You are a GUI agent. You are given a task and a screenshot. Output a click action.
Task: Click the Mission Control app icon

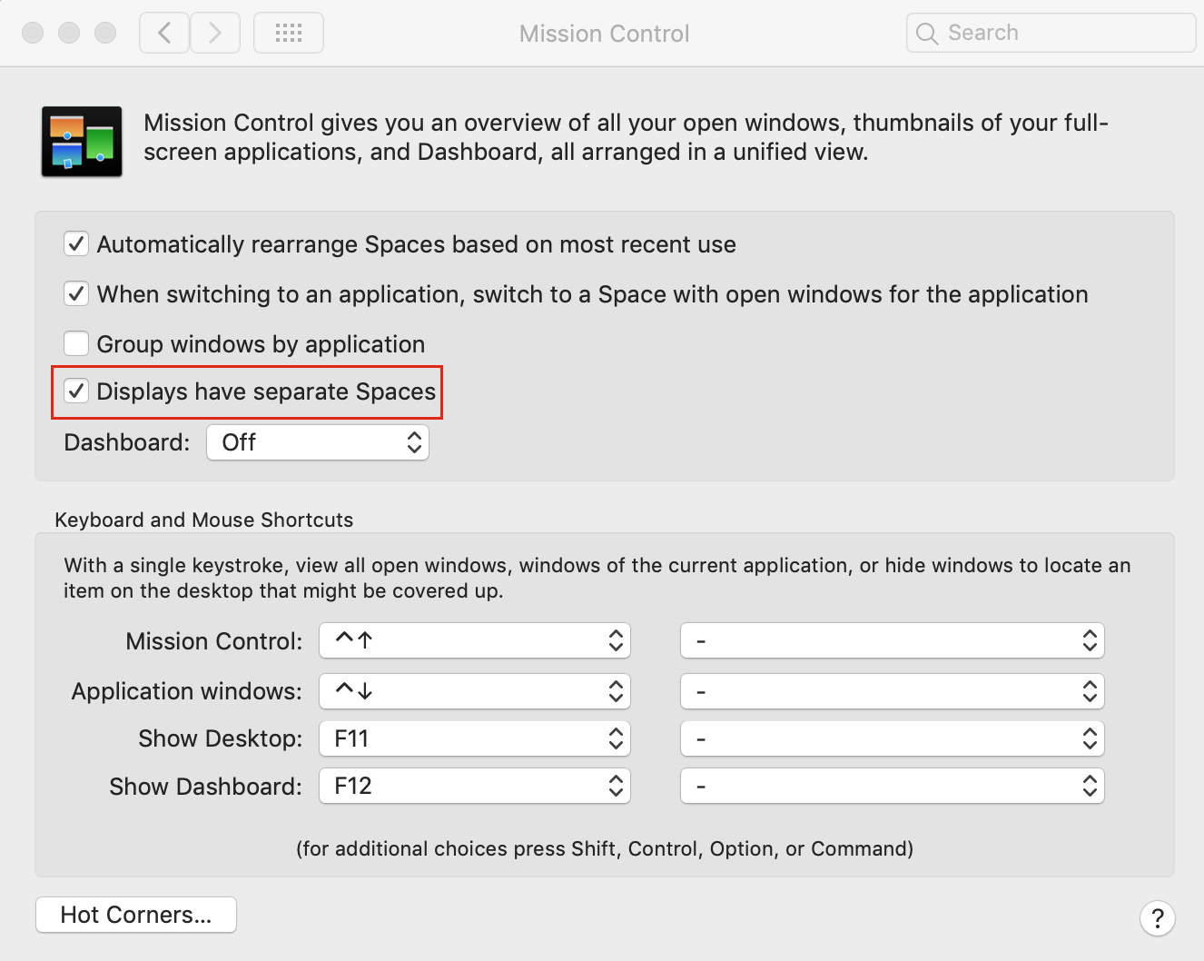pos(82,141)
